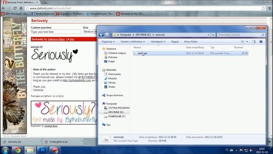Open view options dropdown arrow
Screen dimensions: 273x154
(x=247, y=41)
